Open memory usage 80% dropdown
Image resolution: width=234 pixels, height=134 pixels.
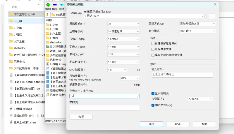click(130, 78)
